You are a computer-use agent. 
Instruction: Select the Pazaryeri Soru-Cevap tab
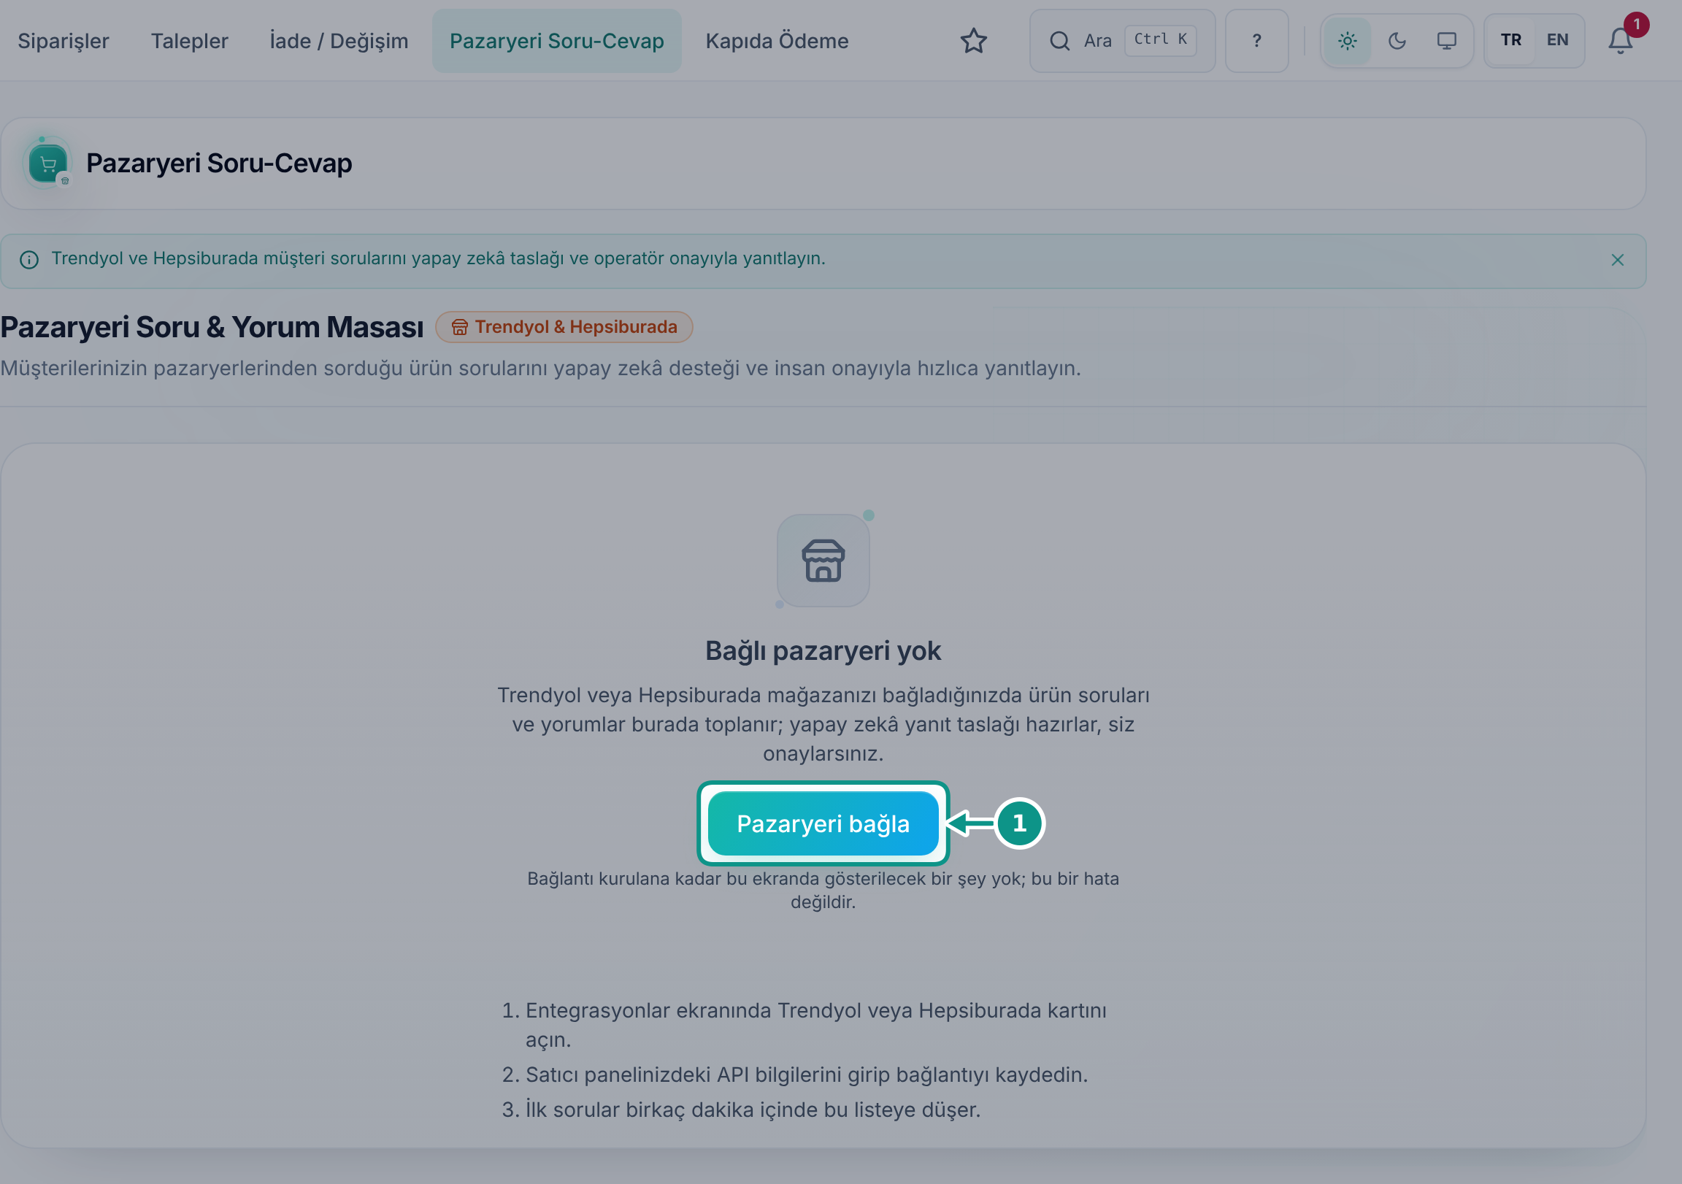point(556,41)
